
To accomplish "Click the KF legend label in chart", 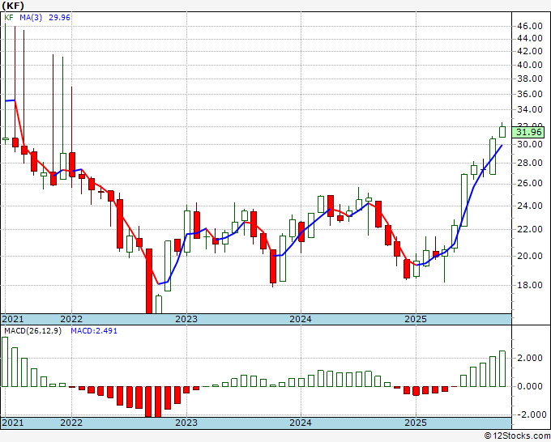I will coord(9,18).
